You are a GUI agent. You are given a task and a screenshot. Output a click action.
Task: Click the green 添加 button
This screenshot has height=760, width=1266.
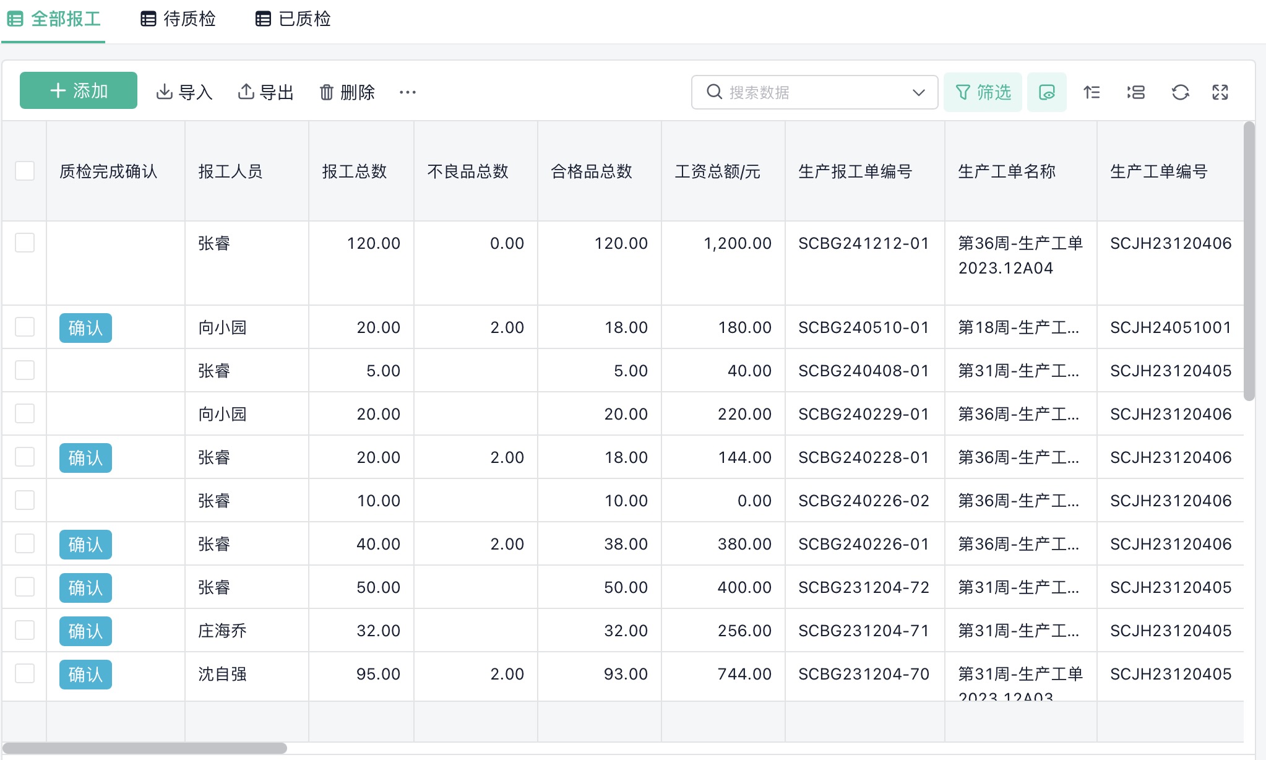[x=79, y=90]
